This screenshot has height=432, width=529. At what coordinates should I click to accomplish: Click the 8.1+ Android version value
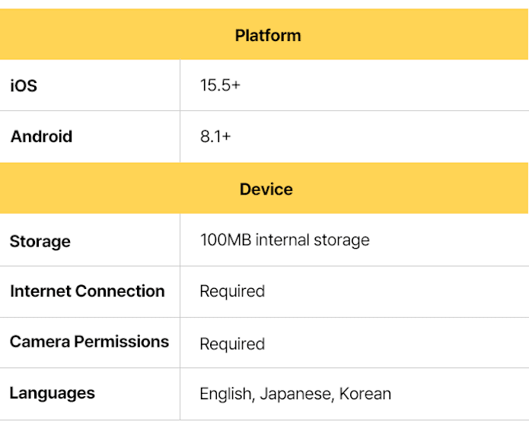[x=215, y=137]
